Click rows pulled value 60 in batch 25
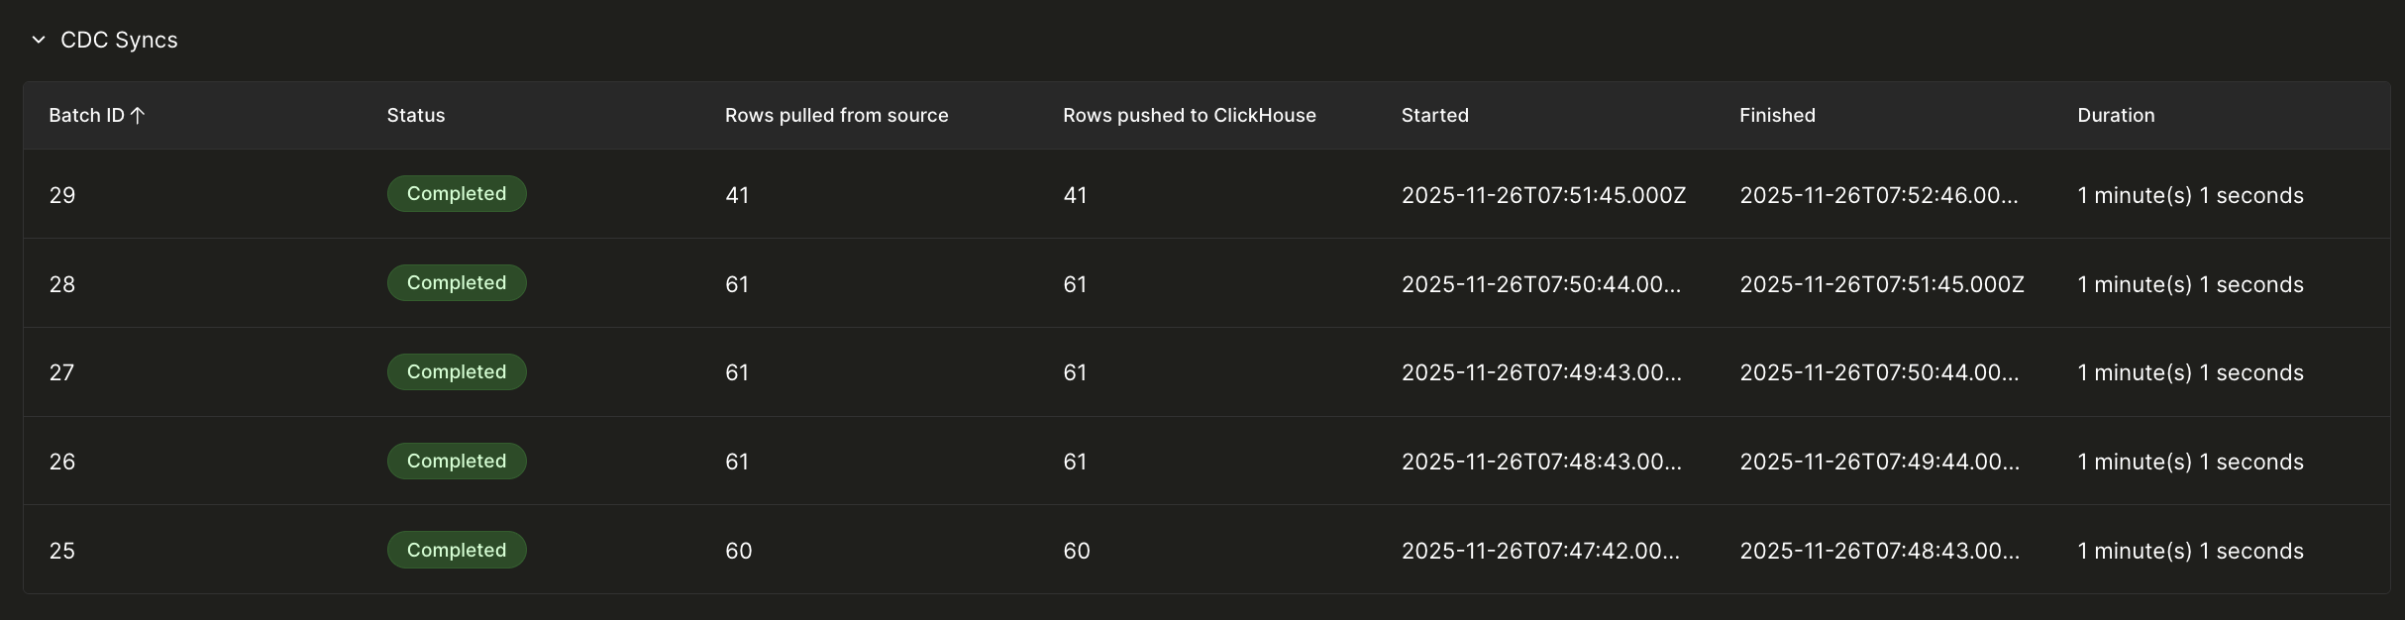Viewport: 2405px width, 620px height. 738,551
